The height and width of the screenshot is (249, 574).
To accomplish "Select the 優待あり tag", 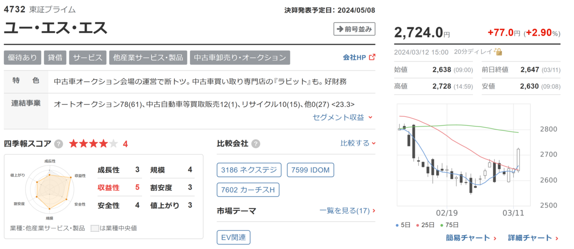I will tap(22, 57).
